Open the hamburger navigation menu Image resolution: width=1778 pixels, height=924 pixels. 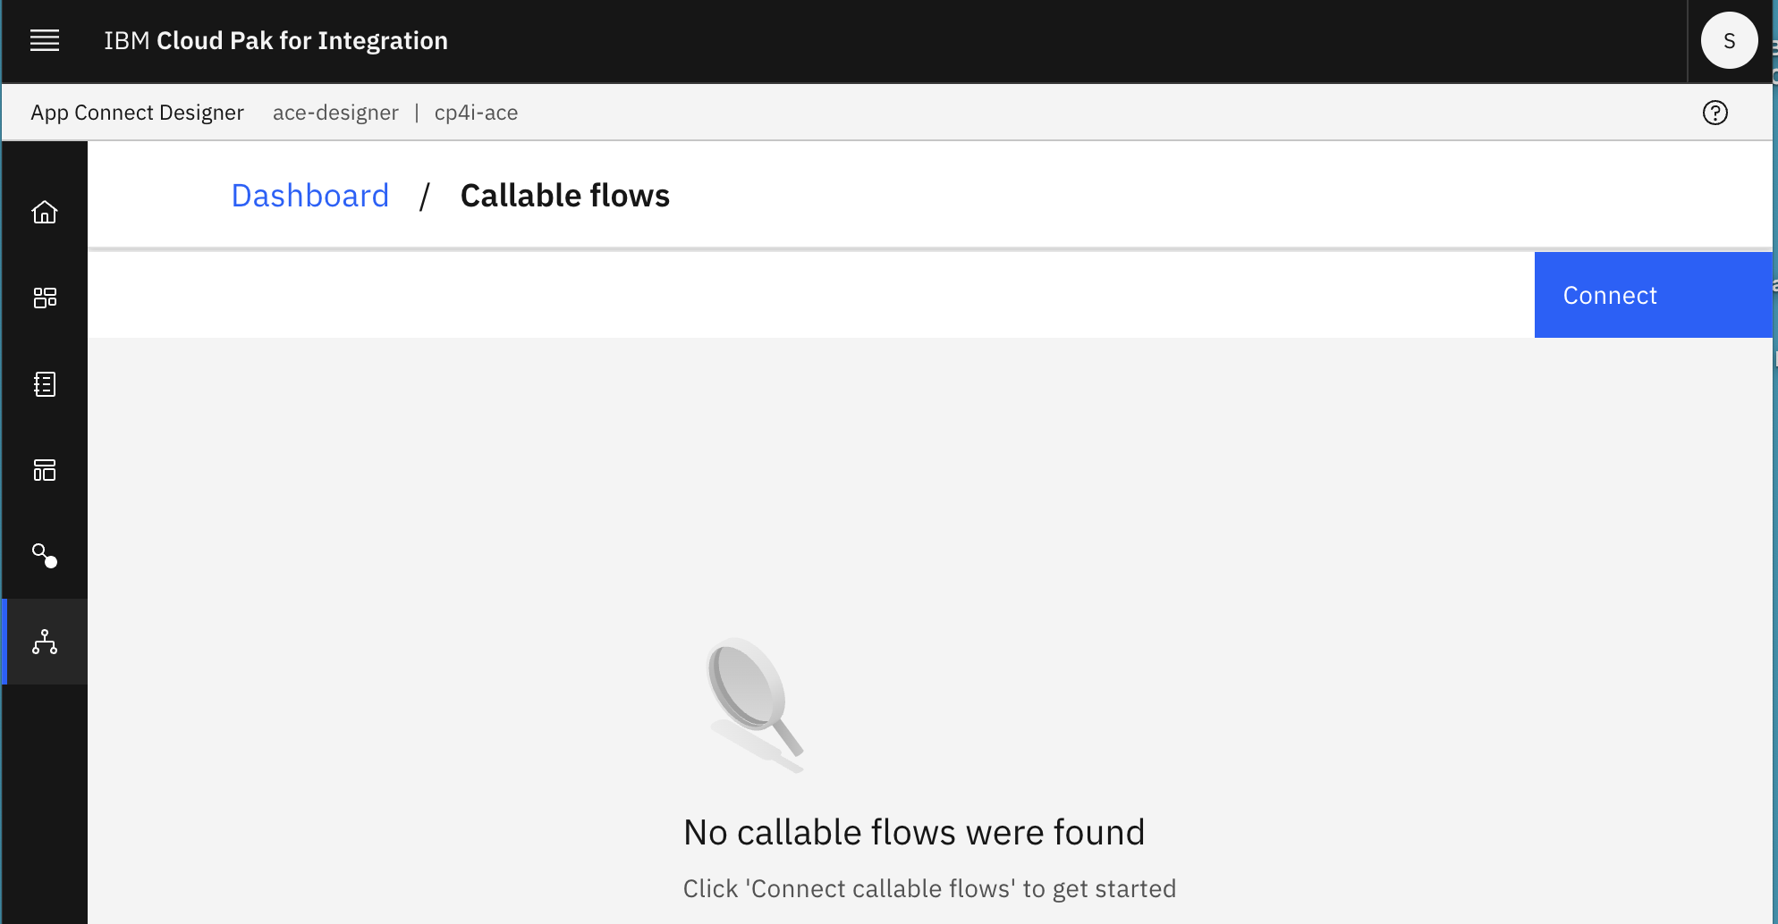45,40
